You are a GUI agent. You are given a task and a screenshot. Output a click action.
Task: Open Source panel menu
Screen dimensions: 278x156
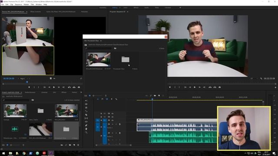pos(26,12)
